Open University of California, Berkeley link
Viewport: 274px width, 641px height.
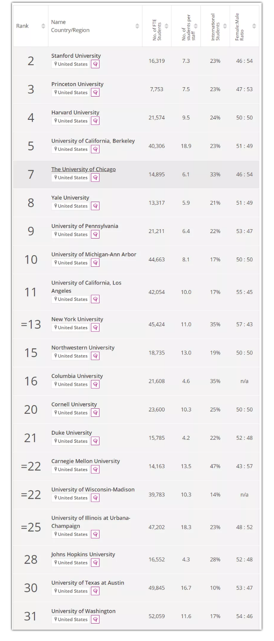pos(93,141)
